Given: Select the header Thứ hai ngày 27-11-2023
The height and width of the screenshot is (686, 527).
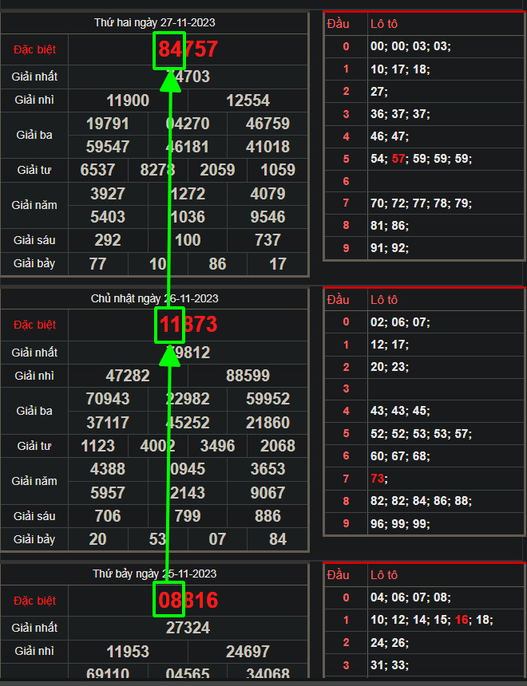Looking at the screenshot, I should tap(154, 23).
